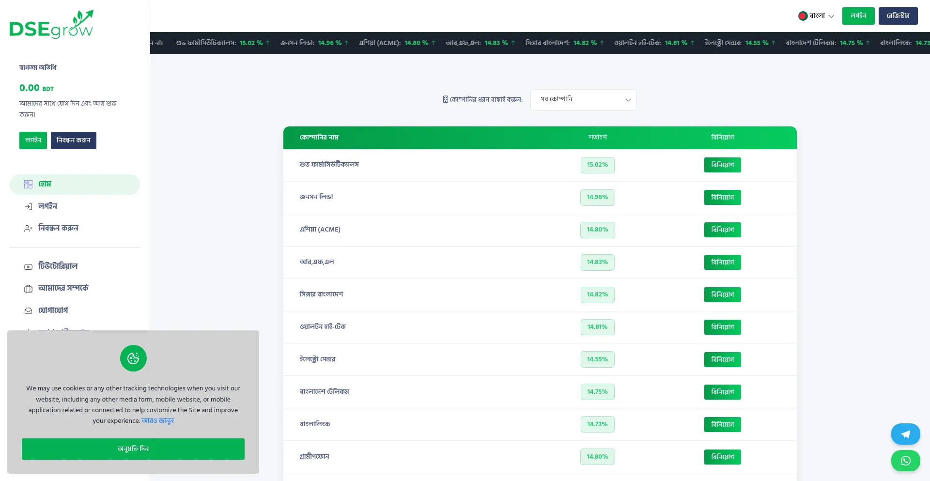Open যোগাযোগ via the inbox icon
The width and height of the screenshot is (930, 481).
(x=28, y=310)
